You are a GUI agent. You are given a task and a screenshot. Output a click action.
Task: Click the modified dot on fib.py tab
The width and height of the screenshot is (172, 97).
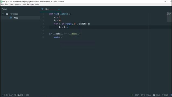[59, 9]
